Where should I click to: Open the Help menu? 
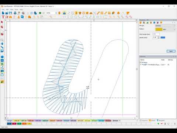click(21, 10)
